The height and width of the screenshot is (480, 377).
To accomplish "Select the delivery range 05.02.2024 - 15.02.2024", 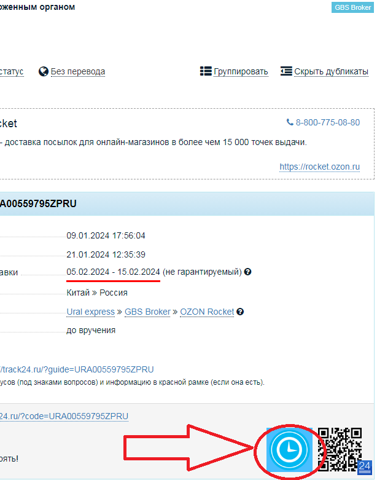I will (113, 272).
